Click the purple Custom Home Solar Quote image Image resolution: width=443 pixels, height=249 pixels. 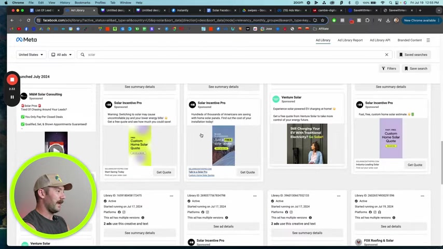(x=391, y=138)
